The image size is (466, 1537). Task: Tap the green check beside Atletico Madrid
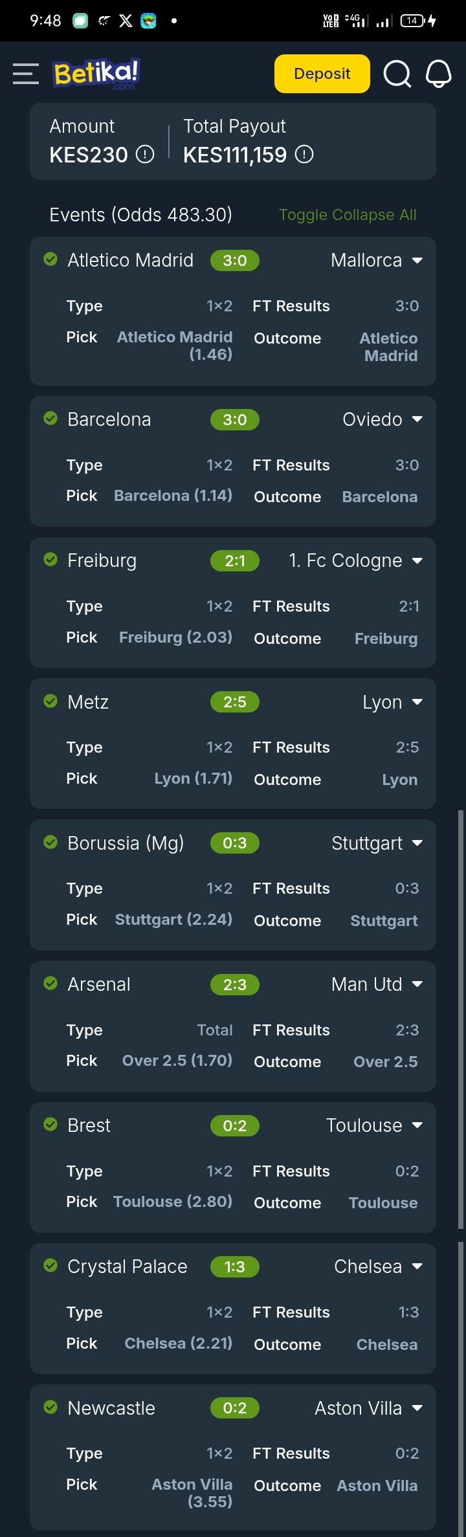click(50, 260)
